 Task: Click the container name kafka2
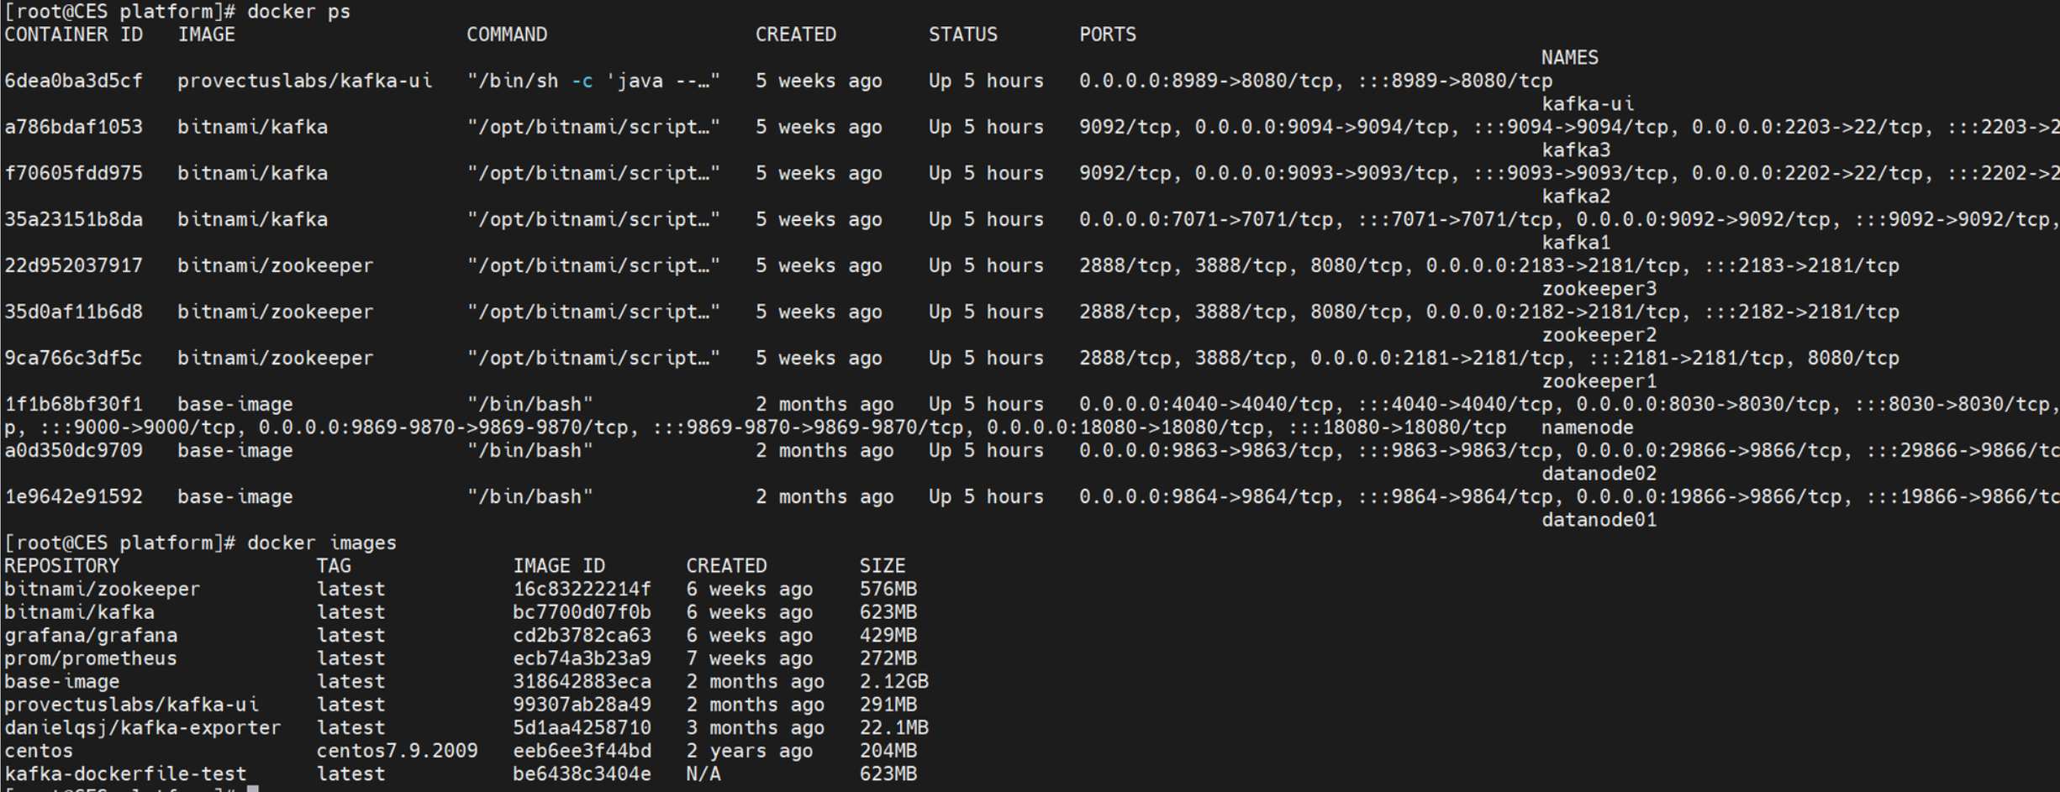(1575, 197)
